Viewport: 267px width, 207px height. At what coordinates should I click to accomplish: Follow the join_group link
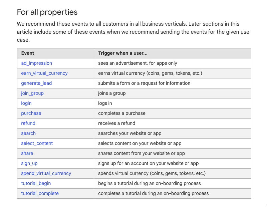(x=32, y=93)
